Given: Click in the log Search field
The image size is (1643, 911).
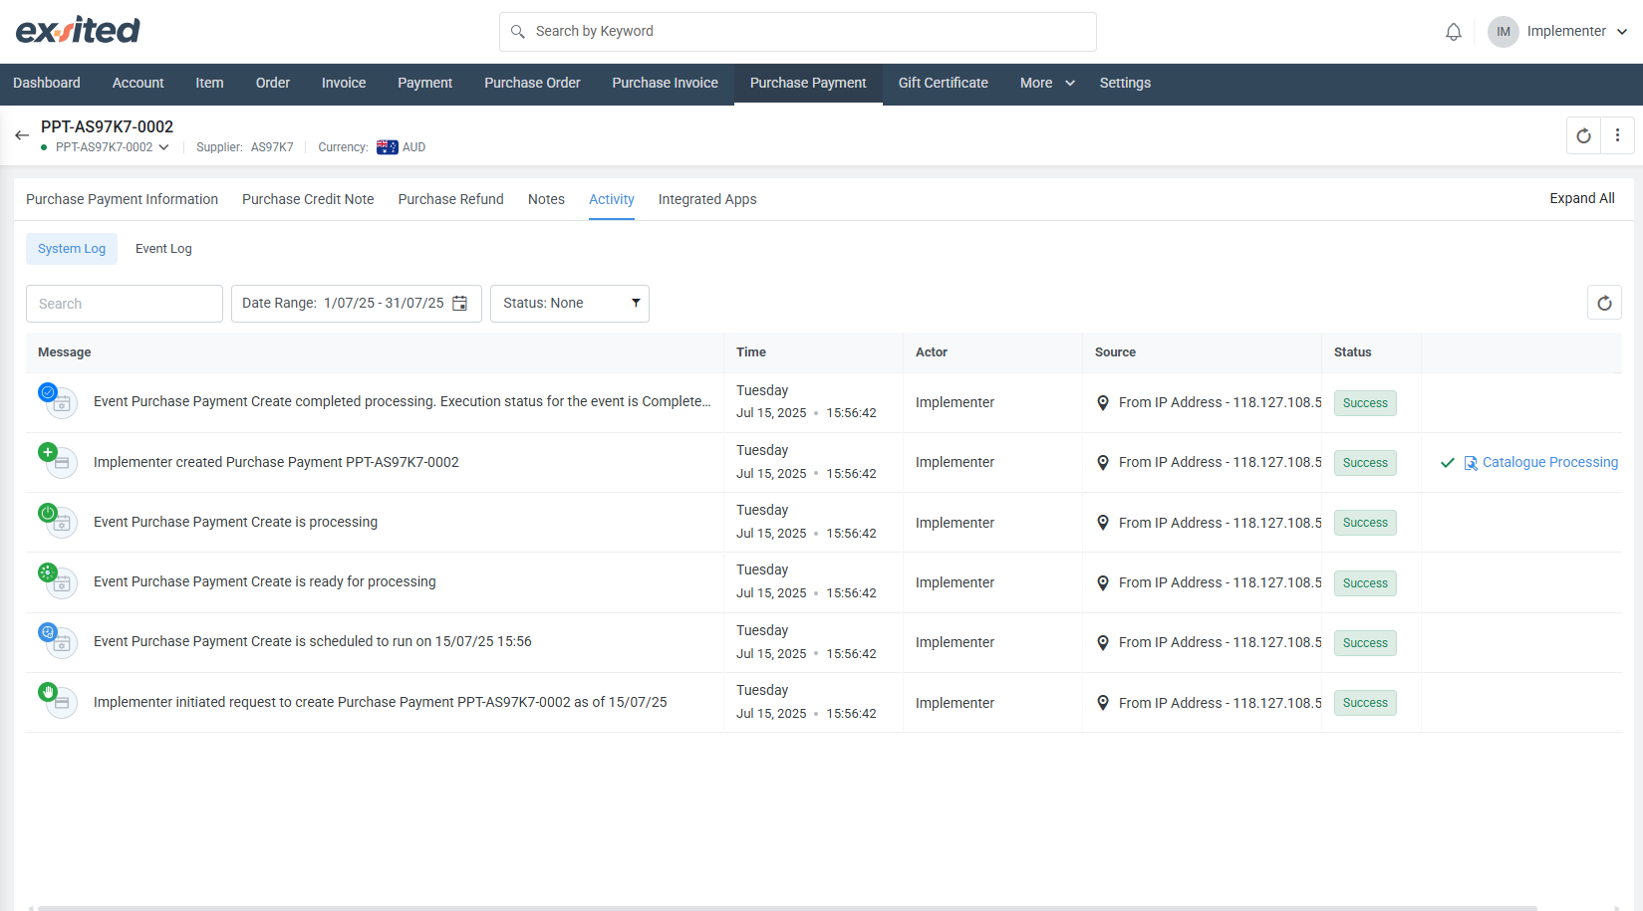Looking at the screenshot, I should point(125,304).
